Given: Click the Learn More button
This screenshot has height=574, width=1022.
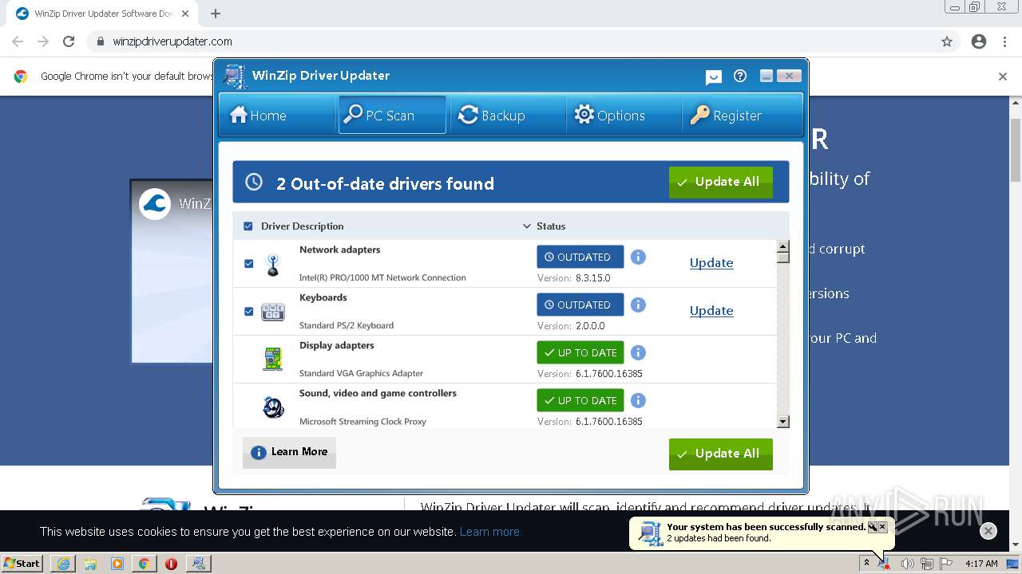Looking at the screenshot, I should [x=289, y=452].
